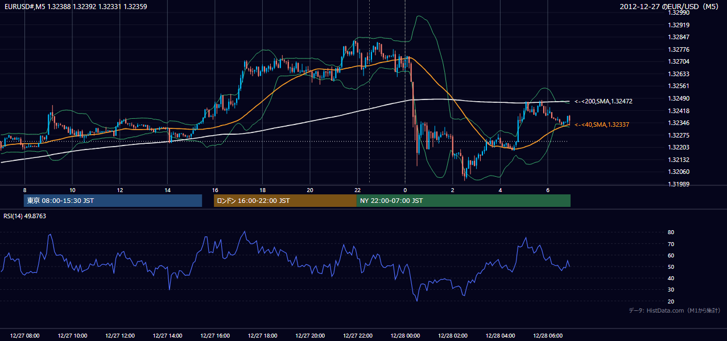This screenshot has height=341, width=727.
Task: Click the 2012-12-27 EUR/USD (M5) chart title
Action: point(669,7)
